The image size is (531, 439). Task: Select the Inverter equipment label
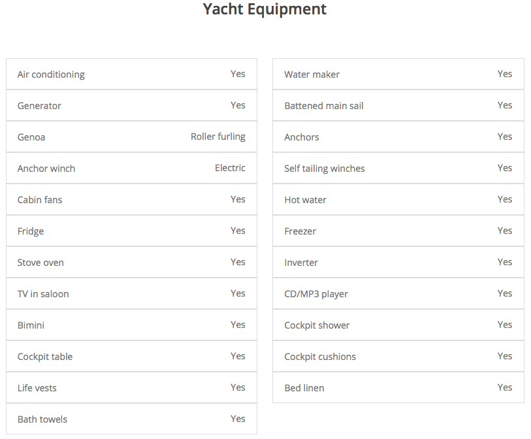click(301, 263)
